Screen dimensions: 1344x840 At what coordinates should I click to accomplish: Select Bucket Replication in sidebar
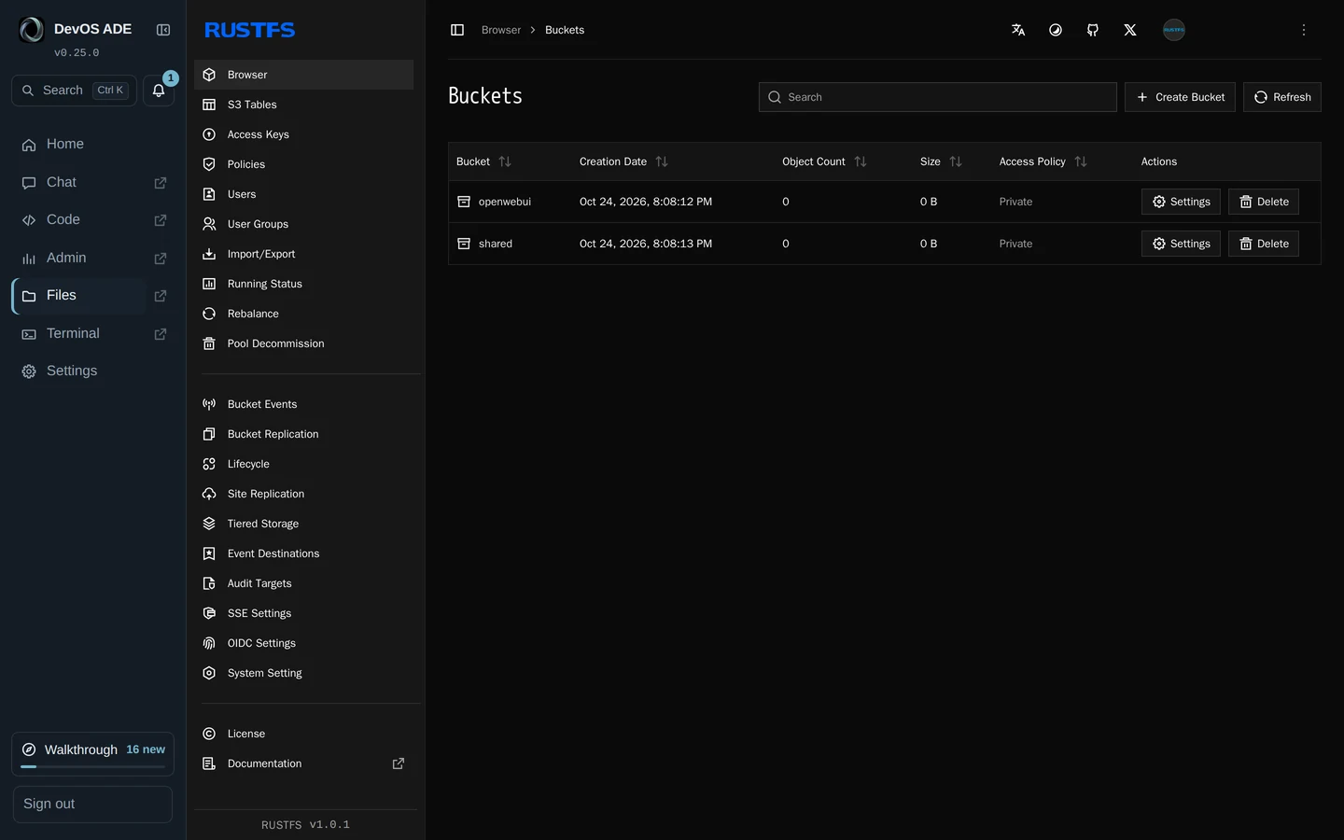(303, 434)
